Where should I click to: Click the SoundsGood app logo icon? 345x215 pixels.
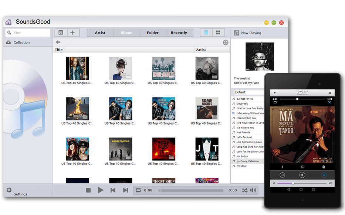coord(9,22)
